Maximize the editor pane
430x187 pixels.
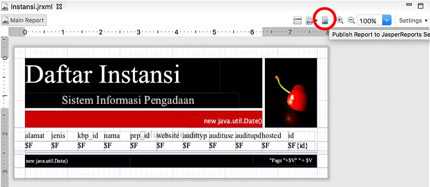click(421, 6)
